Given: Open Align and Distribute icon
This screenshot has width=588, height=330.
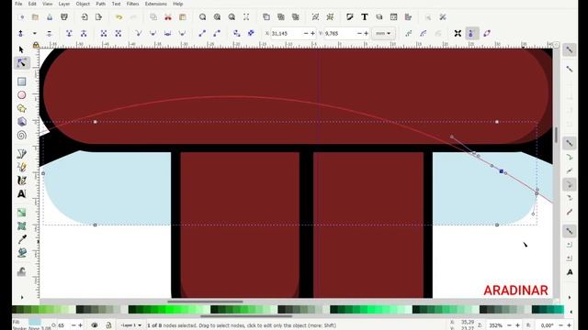Looking at the screenshot, I should (x=408, y=17).
